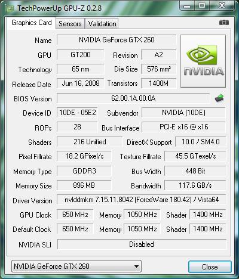Image resolution: width=239 pixels, height=279 pixels.
Task: Click the Transistors value 1400M
Action: (x=159, y=83)
